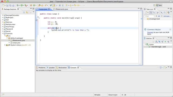Select the Task List view tab
Viewport: 173px width, 97px height.
pos(149,9)
